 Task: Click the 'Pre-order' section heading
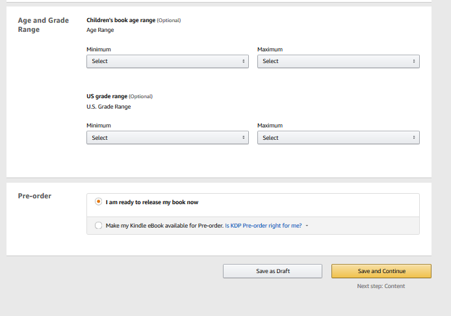(x=34, y=196)
